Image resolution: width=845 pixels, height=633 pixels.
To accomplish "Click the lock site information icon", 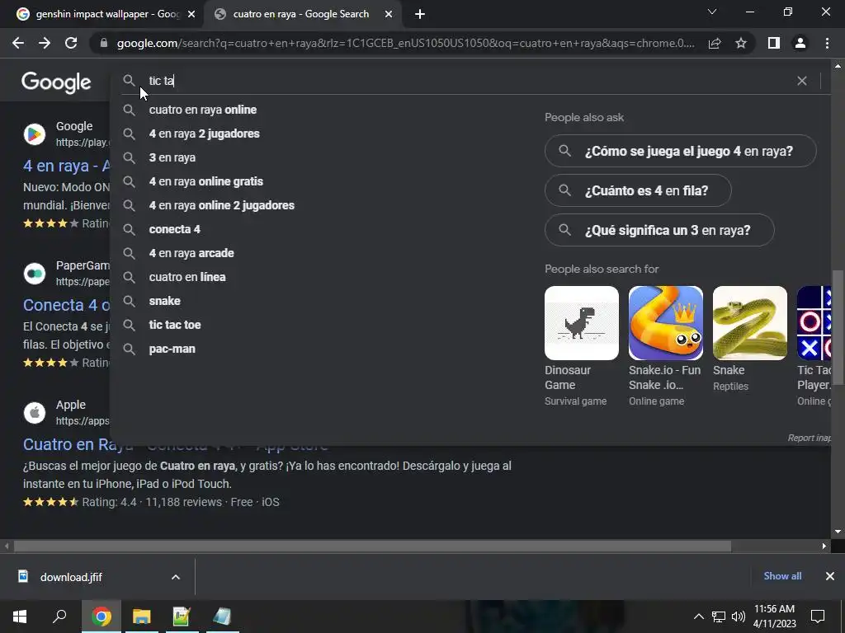I will coord(104,43).
